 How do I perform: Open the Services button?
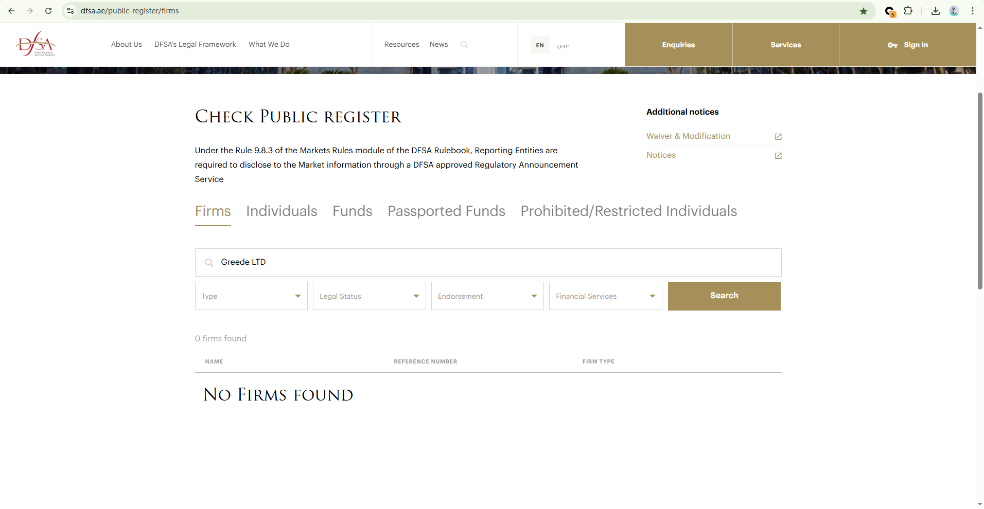tap(786, 45)
